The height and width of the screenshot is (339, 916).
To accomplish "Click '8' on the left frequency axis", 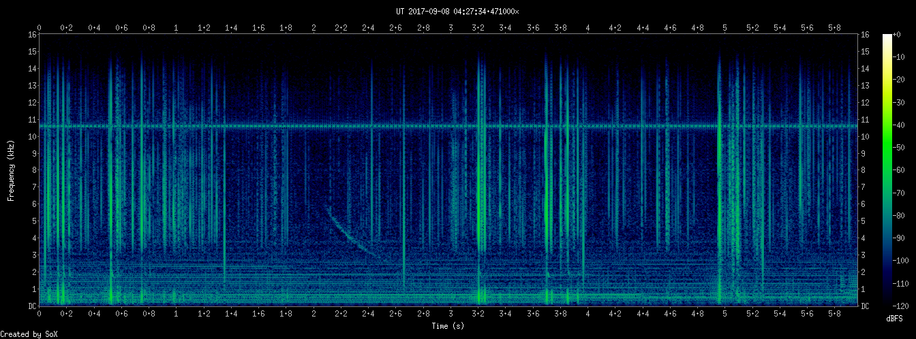I will click(34, 170).
